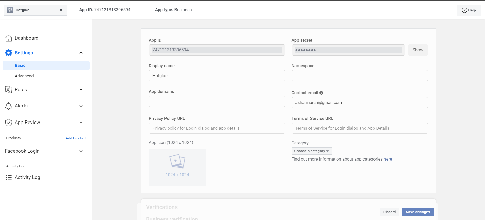Click the App secret field
The height and width of the screenshot is (220, 485).
tap(348, 50)
